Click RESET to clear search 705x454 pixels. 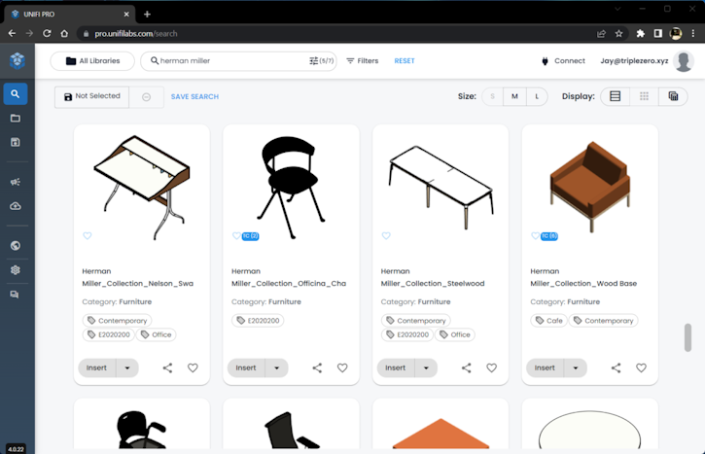tap(405, 60)
